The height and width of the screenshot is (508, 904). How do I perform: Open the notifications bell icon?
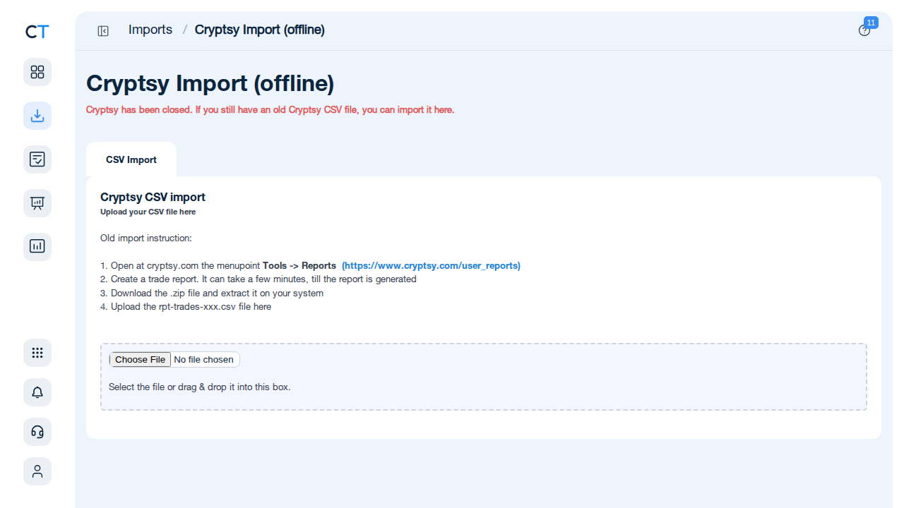(x=37, y=392)
